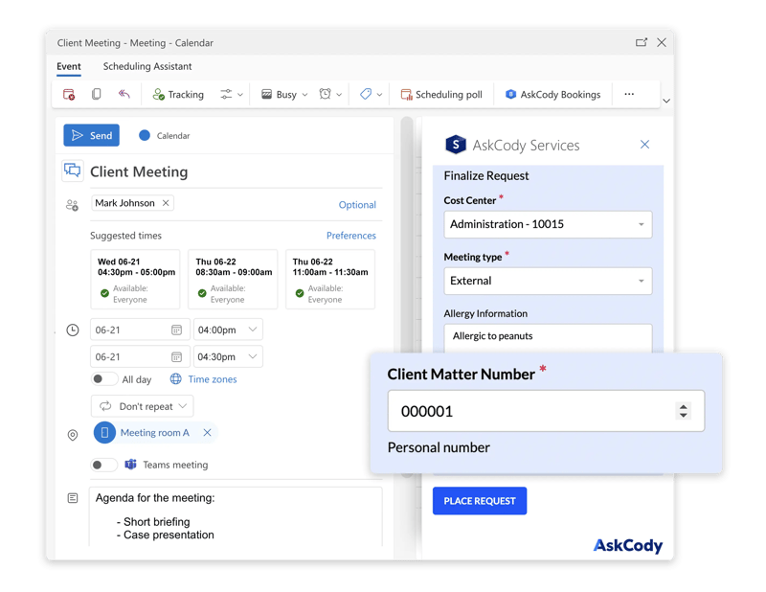
Task: Open the 04:00pm start time dropdown
Action: pyautogui.click(x=228, y=330)
